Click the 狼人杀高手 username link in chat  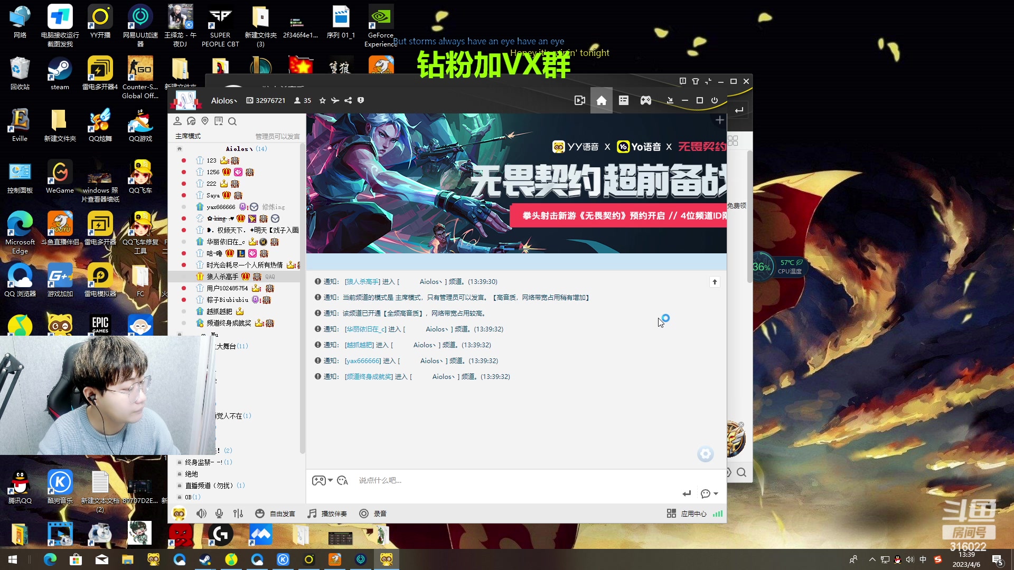tap(362, 282)
